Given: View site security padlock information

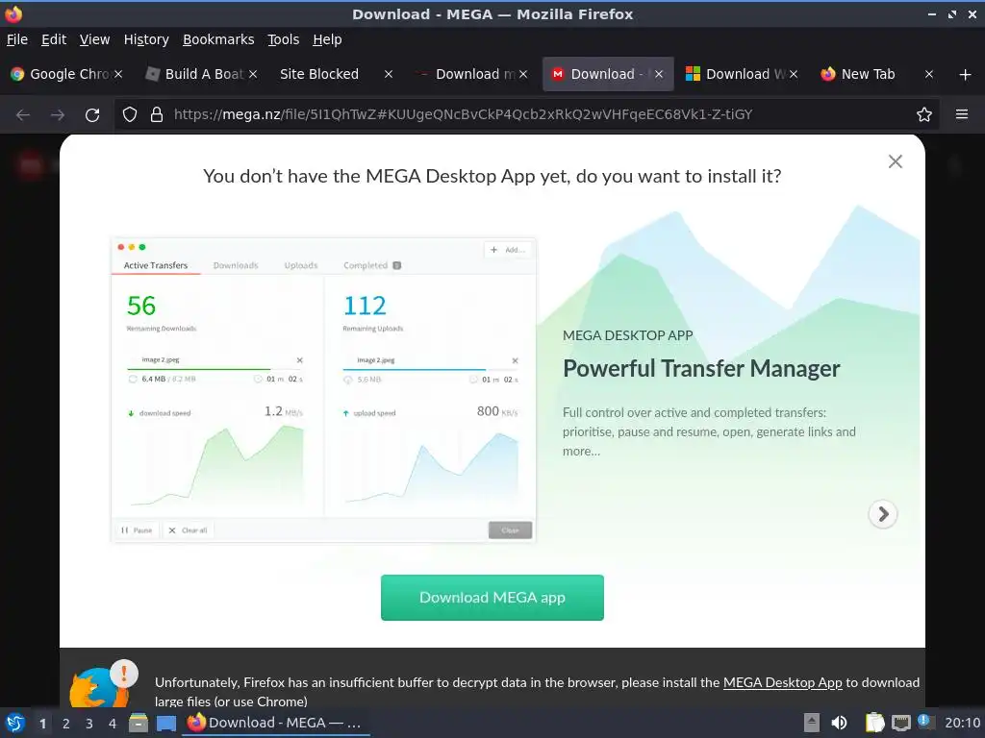Looking at the screenshot, I should (157, 115).
